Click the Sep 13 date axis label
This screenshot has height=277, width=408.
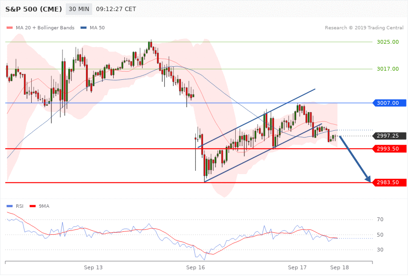pyautogui.click(x=93, y=267)
